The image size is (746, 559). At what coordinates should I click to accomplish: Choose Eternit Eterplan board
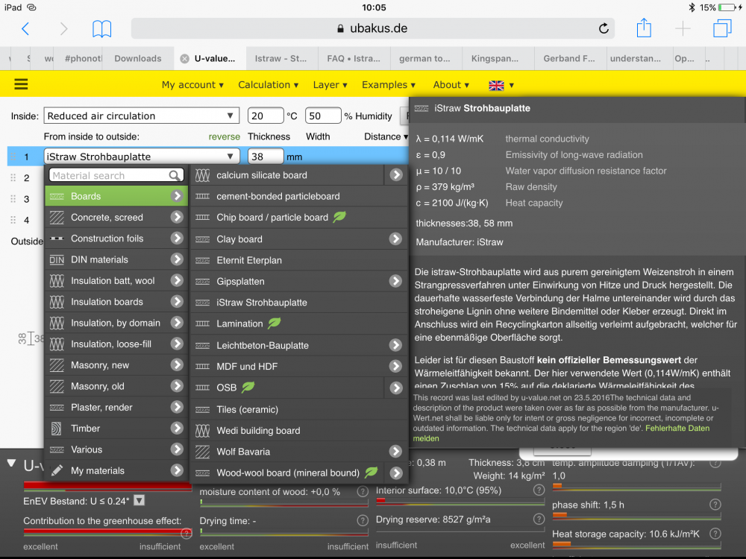coord(299,260)
